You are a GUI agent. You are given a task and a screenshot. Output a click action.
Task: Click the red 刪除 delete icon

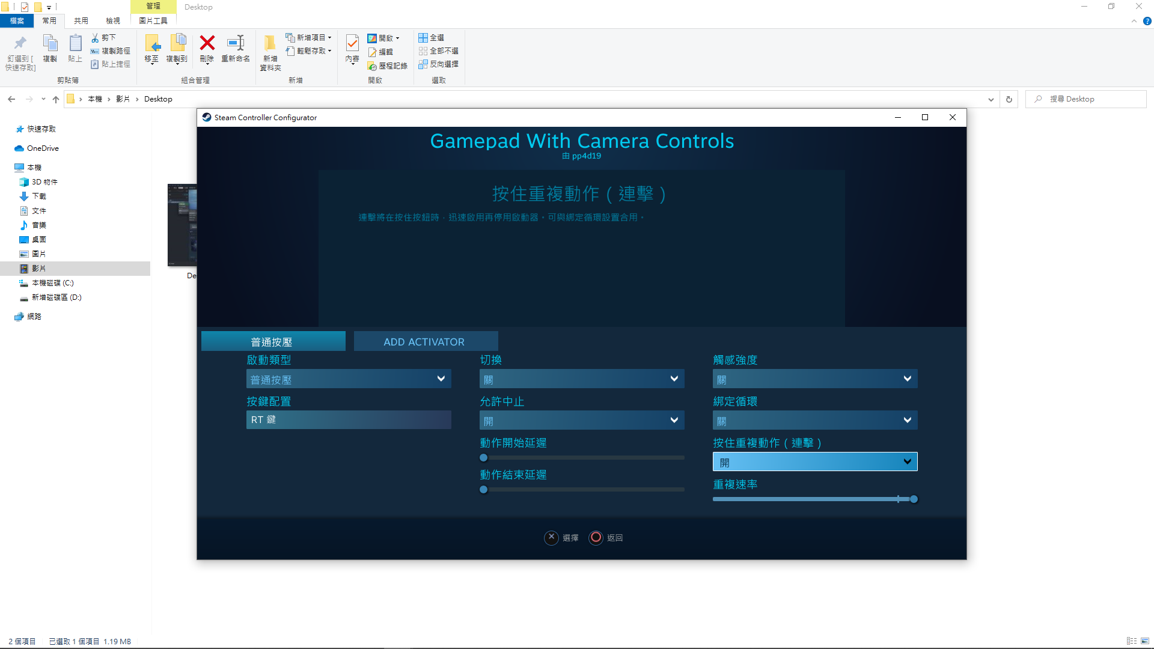pyautogui.click(x=207, y=43)
